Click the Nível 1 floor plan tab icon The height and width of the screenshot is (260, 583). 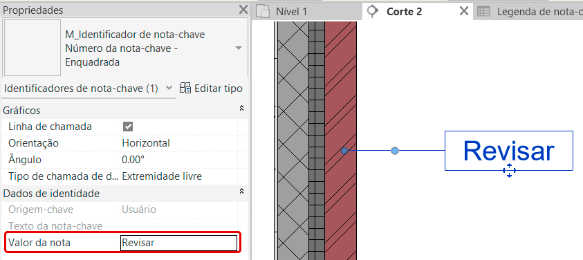(x=263, y=12)
